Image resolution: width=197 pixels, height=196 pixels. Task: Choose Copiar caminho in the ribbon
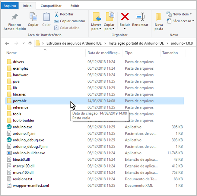[x=70, y=21]
